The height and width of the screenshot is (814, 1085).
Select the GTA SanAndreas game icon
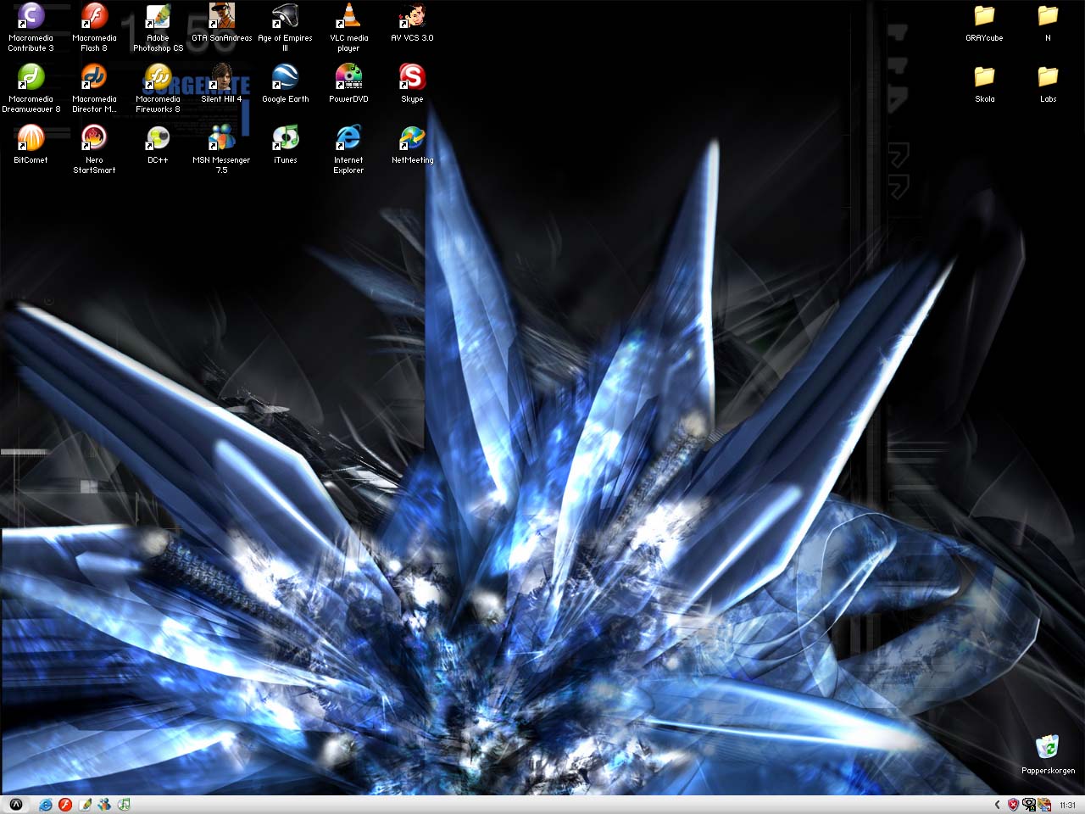pos(221,23)
